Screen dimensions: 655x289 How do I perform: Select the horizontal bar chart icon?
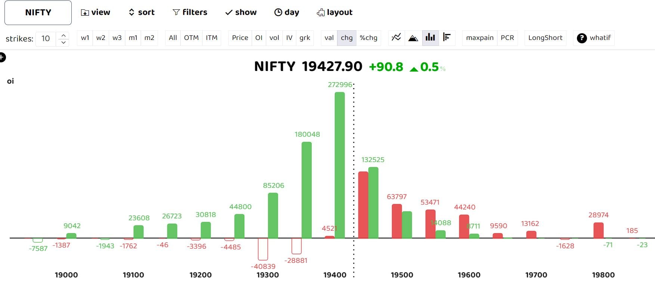[447, 38]
